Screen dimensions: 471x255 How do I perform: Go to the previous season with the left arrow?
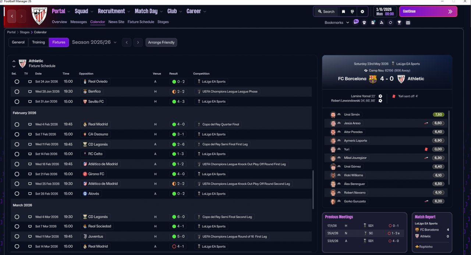(127, 42)
